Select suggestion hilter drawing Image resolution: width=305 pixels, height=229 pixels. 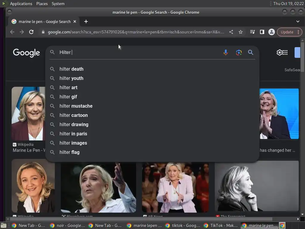[152, 124]
